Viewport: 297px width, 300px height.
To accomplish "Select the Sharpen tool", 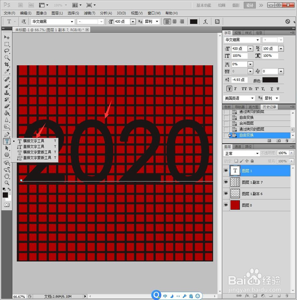I will (x=7, y=120).
